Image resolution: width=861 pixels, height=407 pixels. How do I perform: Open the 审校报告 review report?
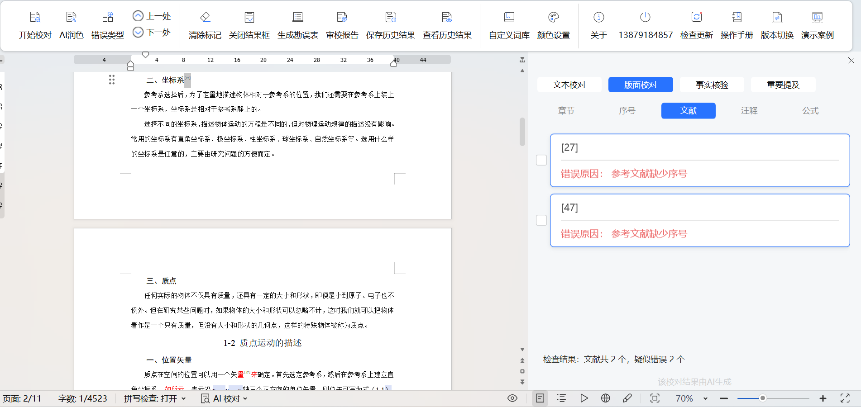(342, 25)
